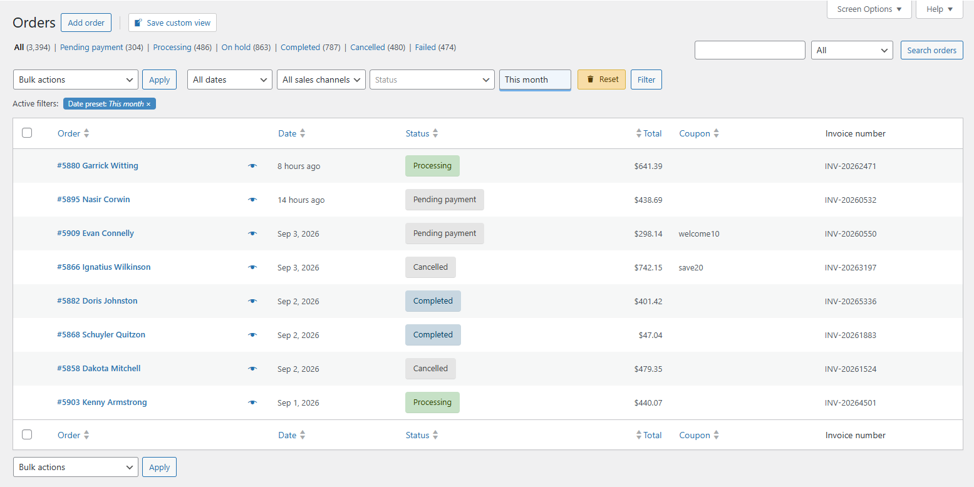Filter by Processing orders view

(182, 48)
